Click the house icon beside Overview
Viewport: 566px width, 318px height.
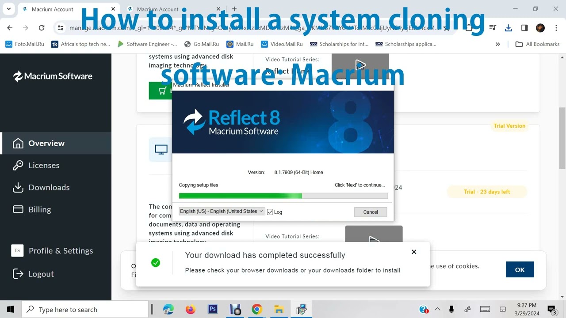coord(18,143)
